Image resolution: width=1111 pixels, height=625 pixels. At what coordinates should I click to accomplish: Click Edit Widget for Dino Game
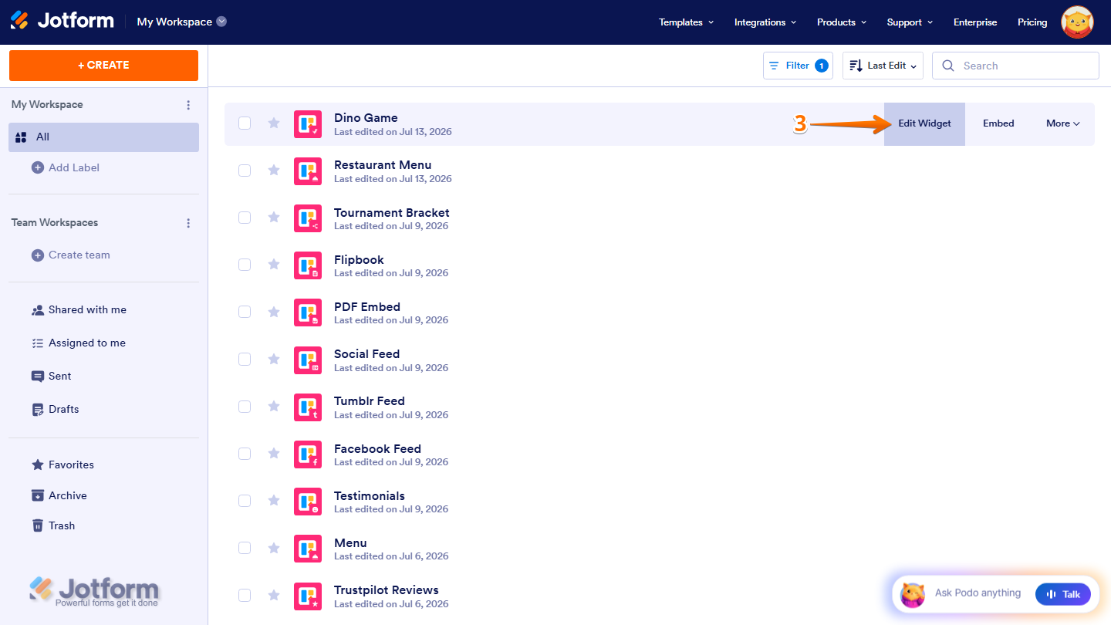coord(924,123)
